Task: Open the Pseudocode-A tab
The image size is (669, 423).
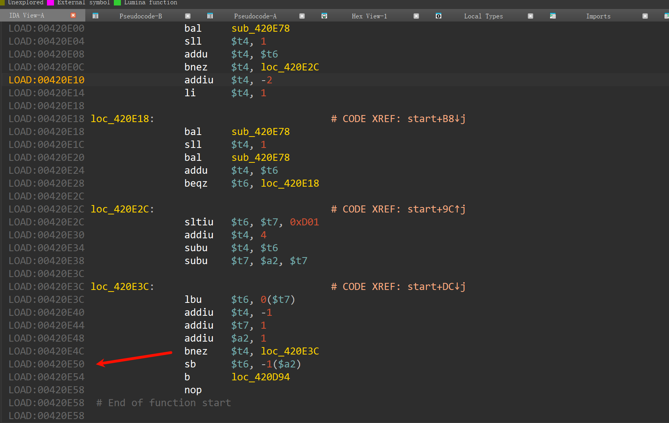Action: point(255,16)
